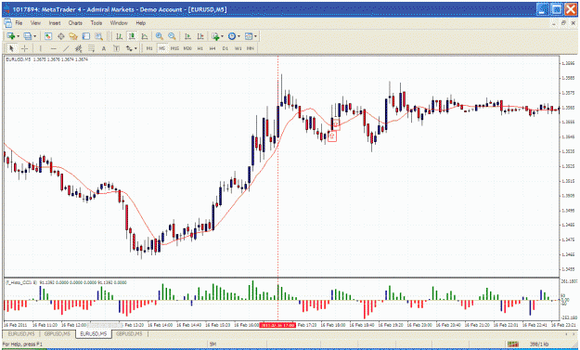Viewport: 580px width, 350px height.
Task: Open the Window menu
Action: coord(119,23)
